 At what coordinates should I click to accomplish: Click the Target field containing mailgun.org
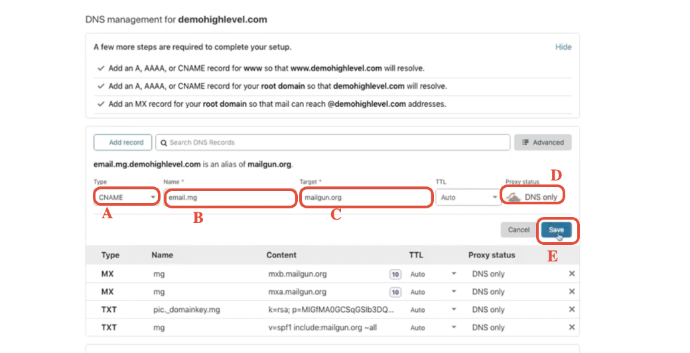365,198
